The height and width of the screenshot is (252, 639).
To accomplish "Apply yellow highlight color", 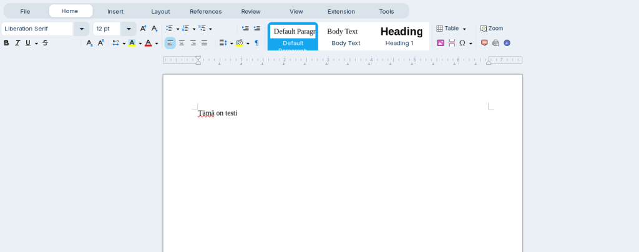I will point(132,43).
